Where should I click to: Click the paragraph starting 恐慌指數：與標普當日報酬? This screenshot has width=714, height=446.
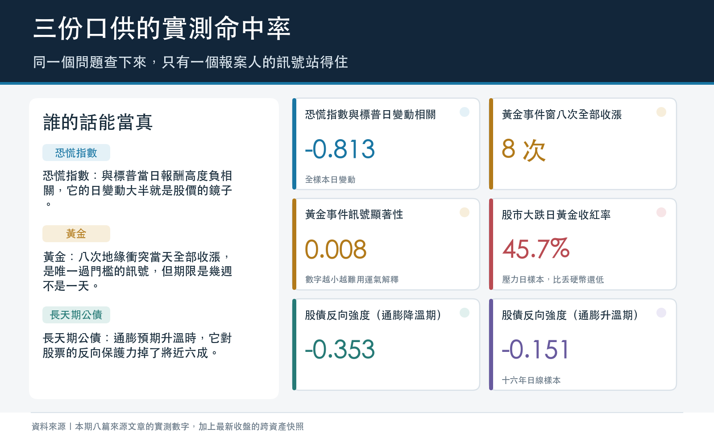click(137, 190)
